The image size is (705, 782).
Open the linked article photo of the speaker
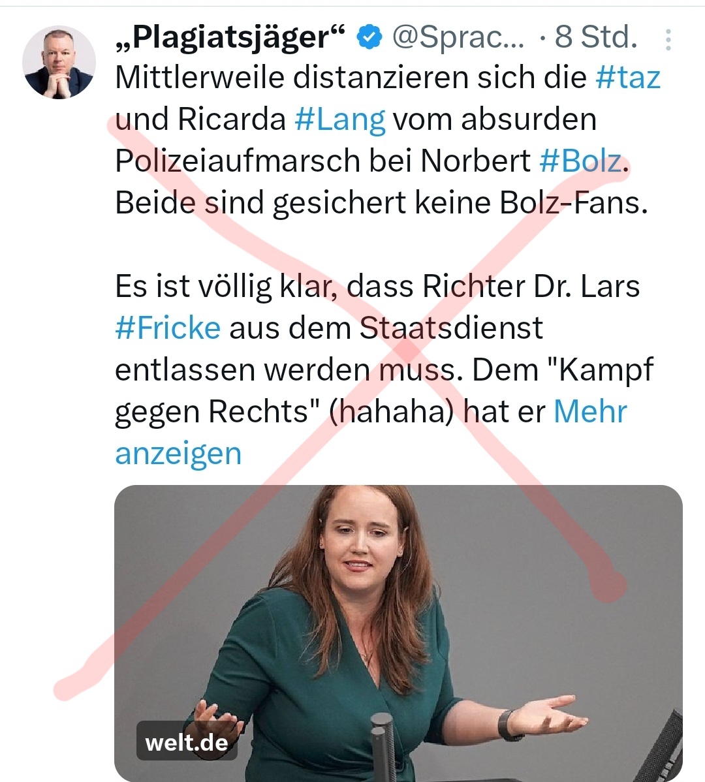(398, 633)
